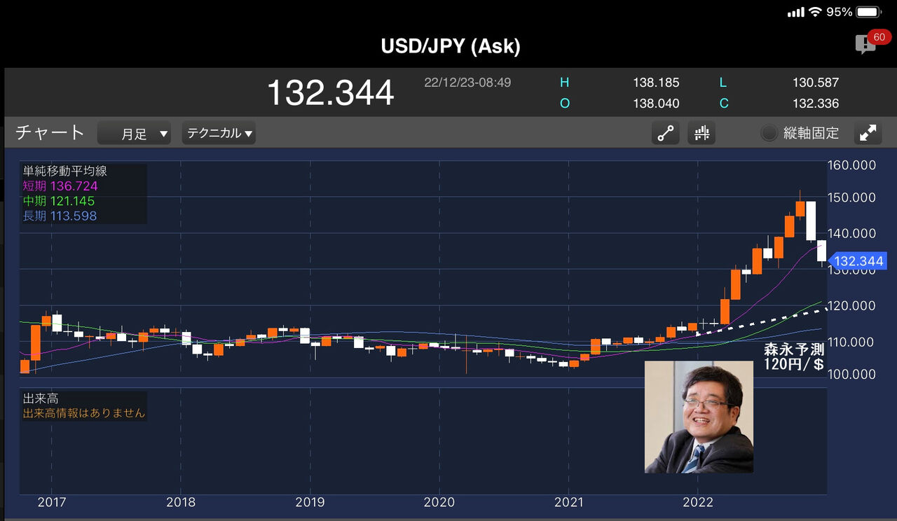This screenshot has width=897, height=521.
Task: Click the 2017 year label on time axis
Action: point(52,502)
